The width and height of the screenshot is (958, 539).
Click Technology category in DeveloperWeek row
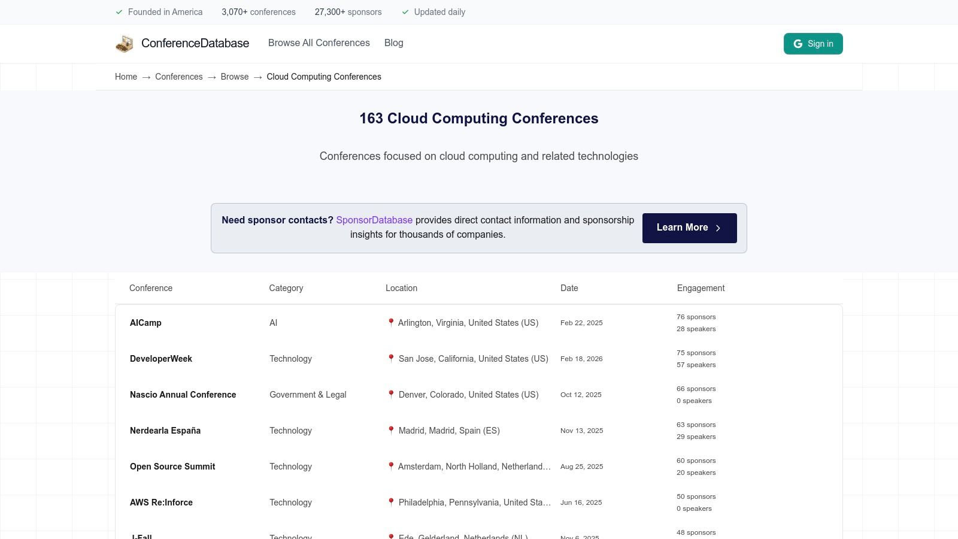point(290,359)
